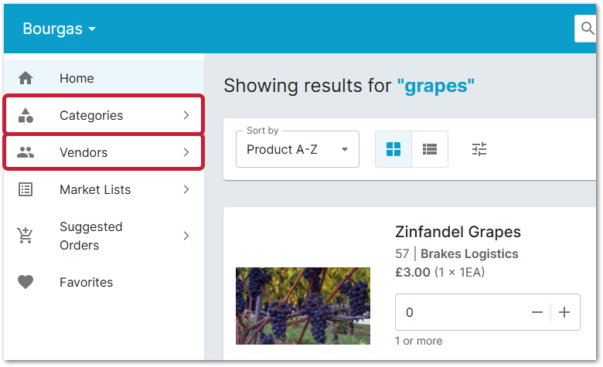Switch to grid view
Viewport: 603px width, 367px height.
[x=393, y=149]
